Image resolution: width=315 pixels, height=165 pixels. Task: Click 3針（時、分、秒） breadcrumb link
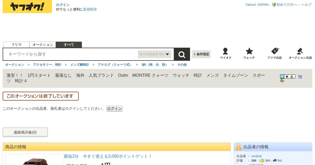coord(154,65)
